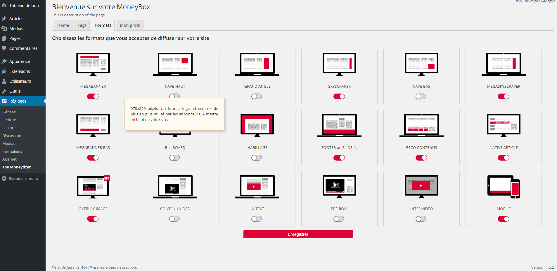Image resolution: width=557 pixels, height=271 pixels.
Task: Click the Outils wrench icon
Action: pos(4,91)
